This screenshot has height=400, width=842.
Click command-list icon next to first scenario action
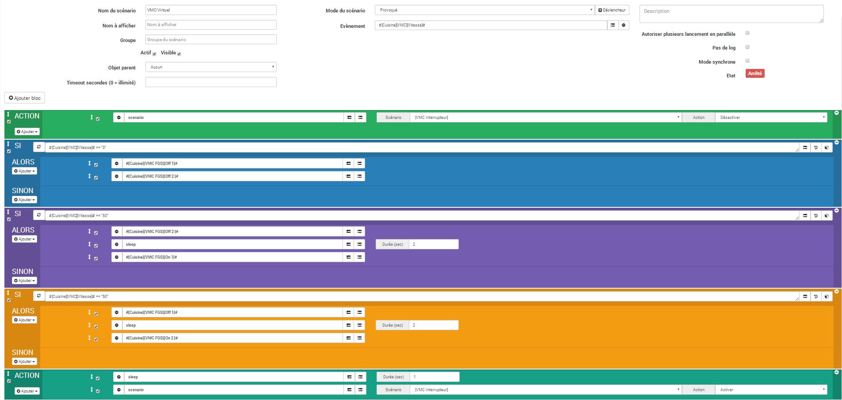[x=361, y=118]
